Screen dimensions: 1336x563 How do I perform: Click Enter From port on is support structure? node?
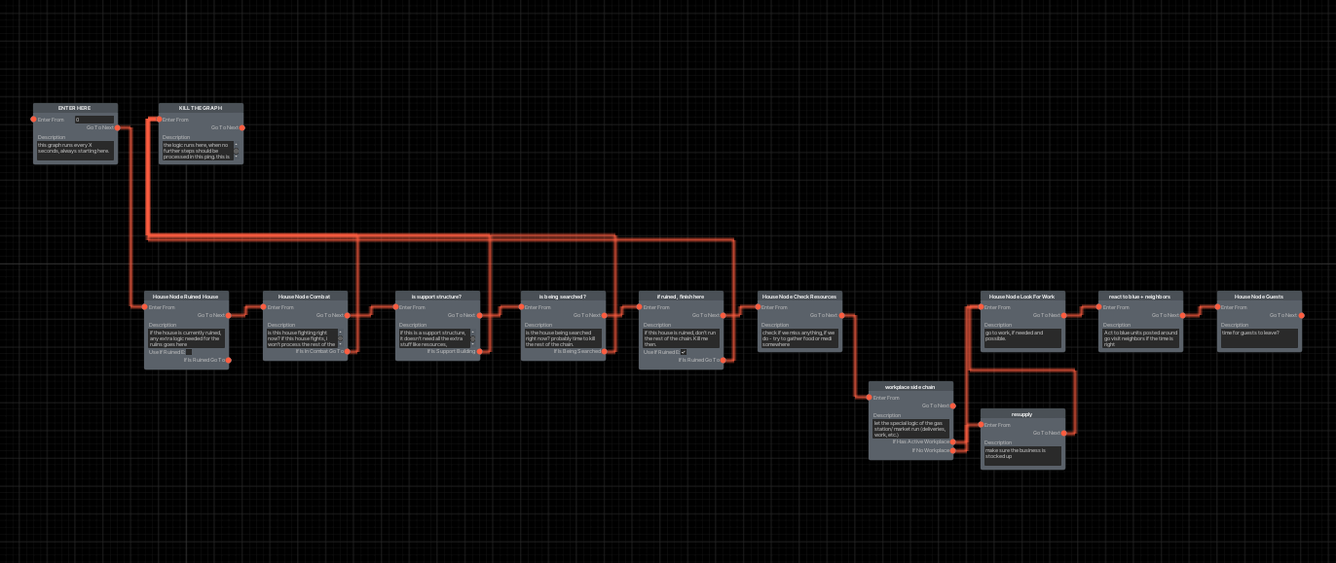396,307
